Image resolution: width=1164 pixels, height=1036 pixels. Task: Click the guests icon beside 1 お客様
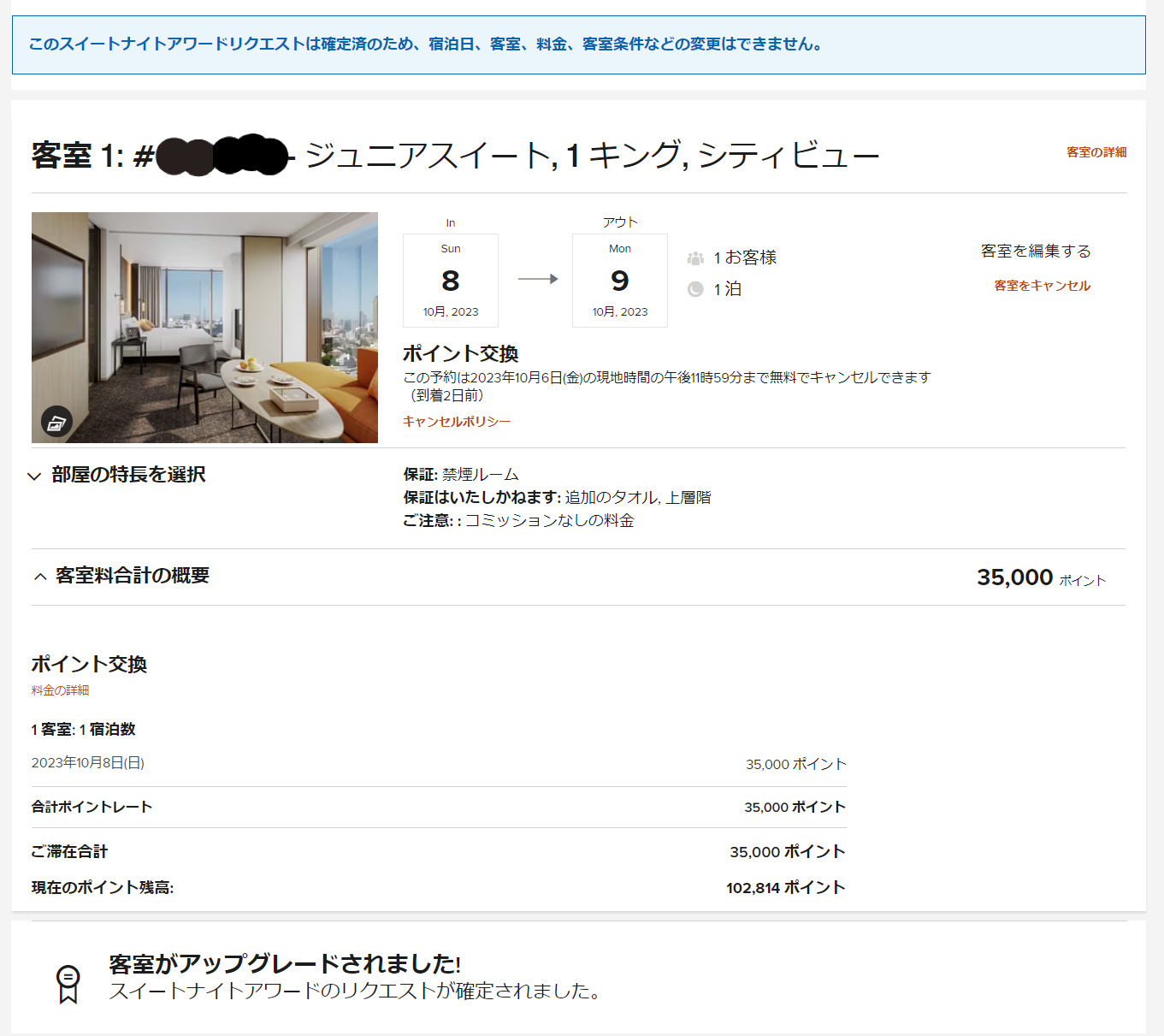[695, 258]
